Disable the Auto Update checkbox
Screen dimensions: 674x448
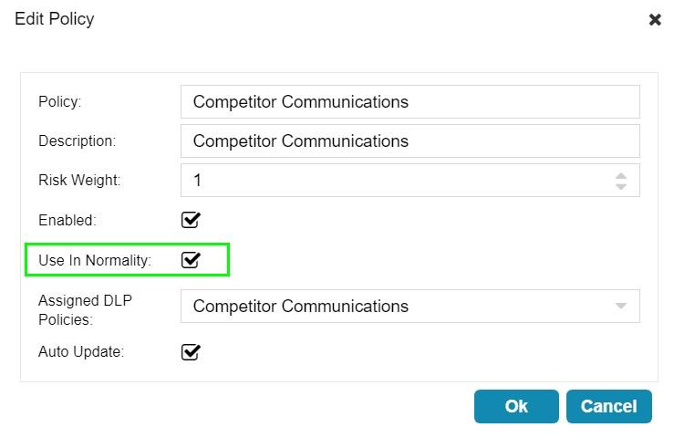pos(191,351)
